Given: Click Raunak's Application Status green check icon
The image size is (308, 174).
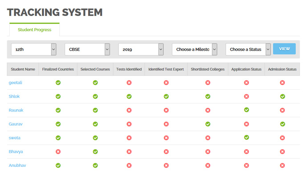Looking at the screenshot, I should pyautogui.click(x=247, y=110).
